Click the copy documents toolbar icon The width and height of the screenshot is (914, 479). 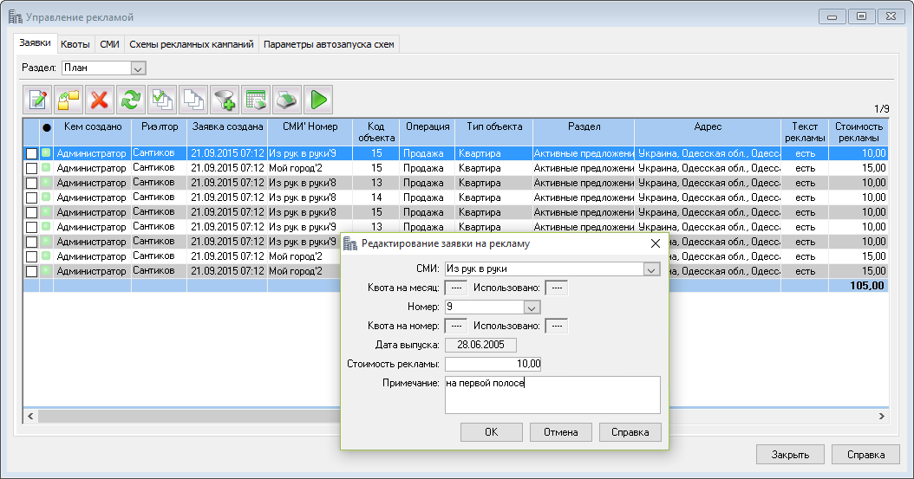[193, 100]
